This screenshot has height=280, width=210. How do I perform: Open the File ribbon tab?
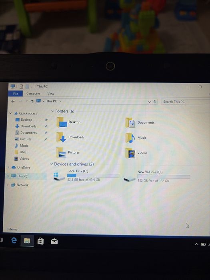pyautogui.click(x=15, y=94)
